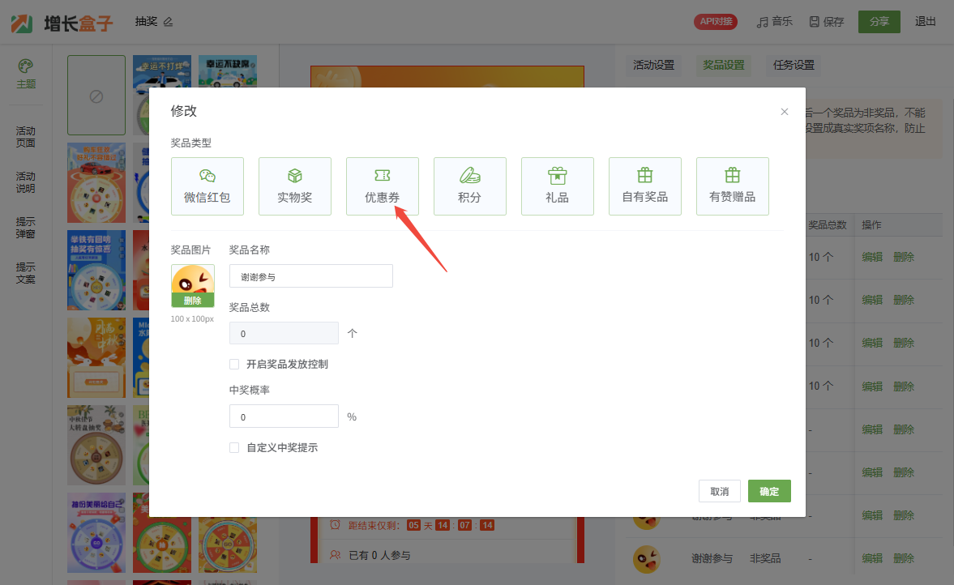This screenshot has width=954, height=585.
Task: Pick the 优惠券 coupon prize type
Action: coord(383,186)
